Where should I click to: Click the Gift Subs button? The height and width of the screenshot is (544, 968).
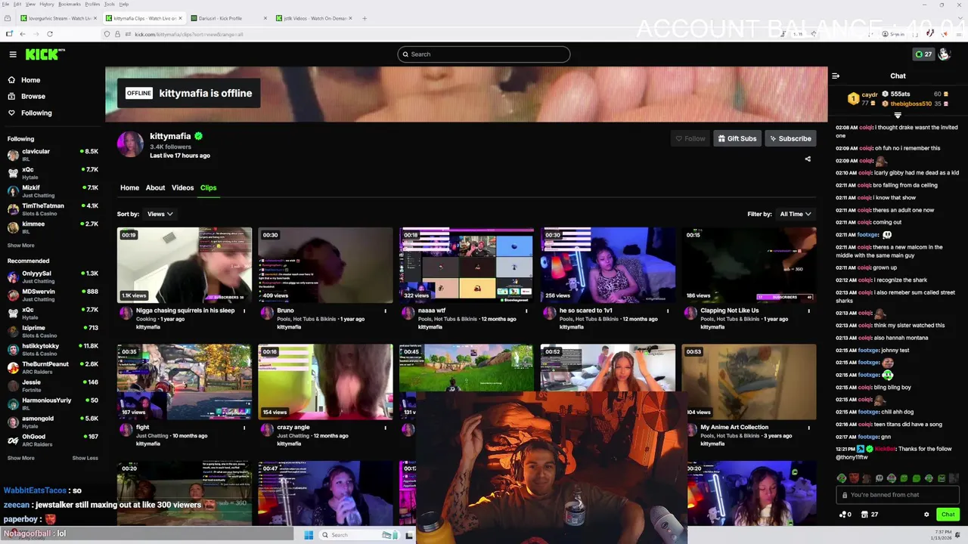[x=737, y=138]
